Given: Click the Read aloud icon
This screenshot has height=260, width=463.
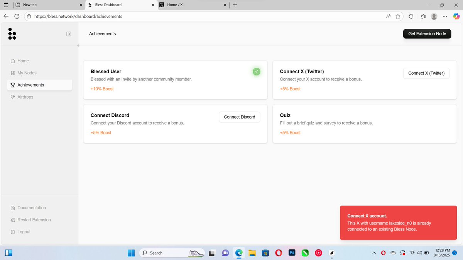Looking at the screenshot, I should (388, 17).
